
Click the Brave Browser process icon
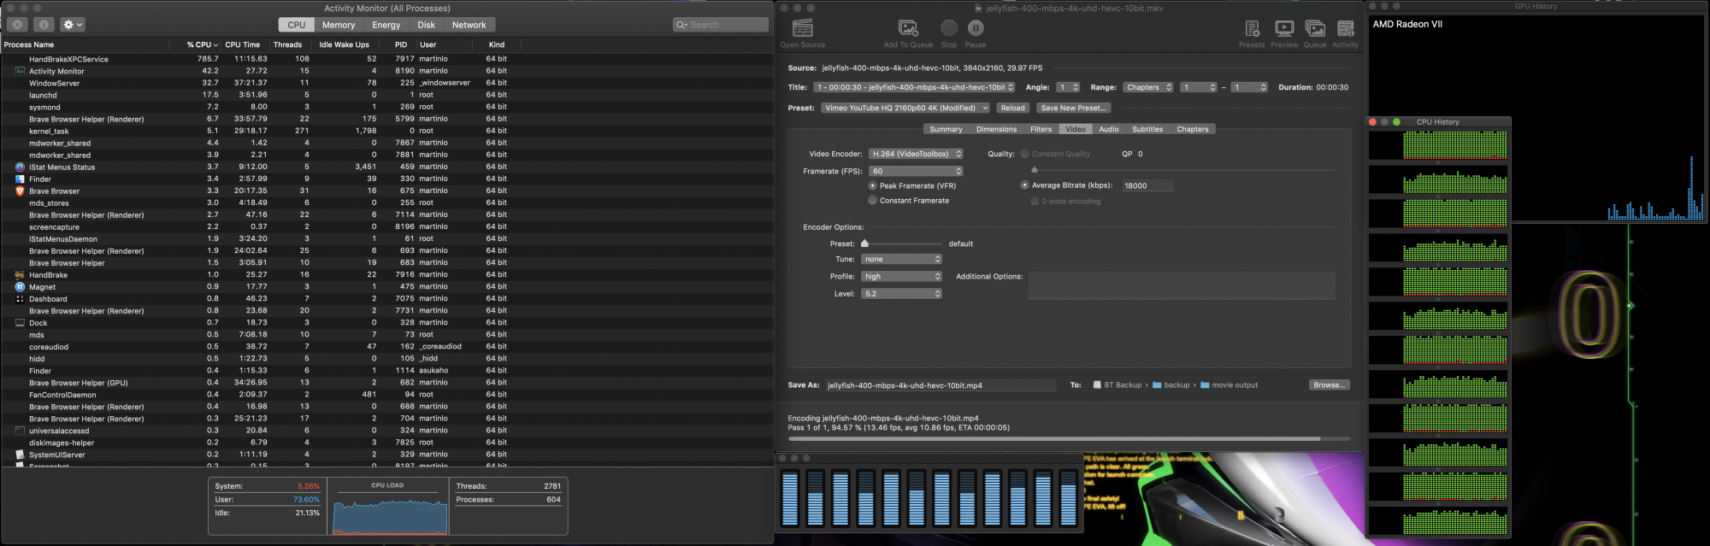(x=20, y=191)
